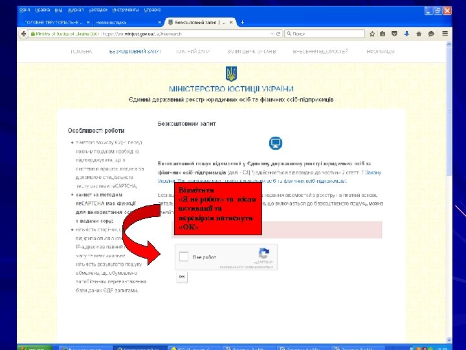Click the blue monitor icon

(x=276, y=143)
